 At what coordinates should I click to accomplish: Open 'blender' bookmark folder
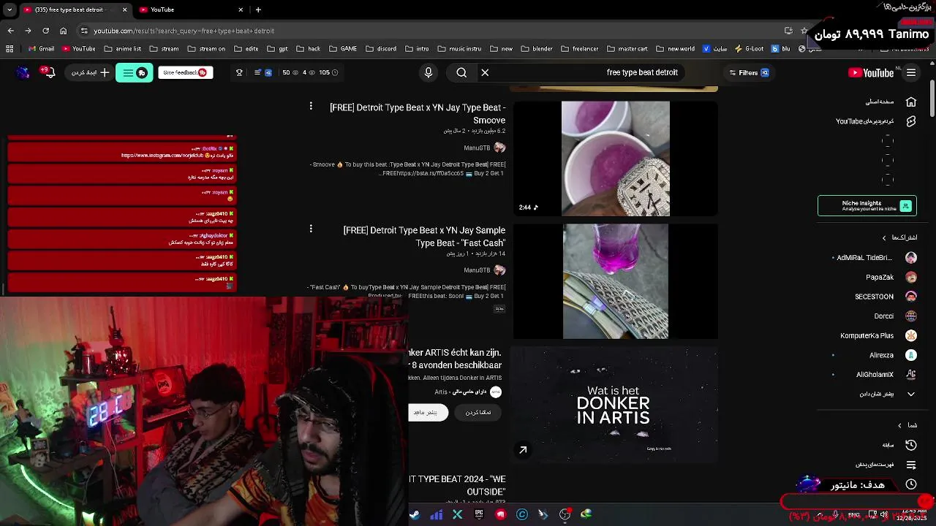(537, 49)
